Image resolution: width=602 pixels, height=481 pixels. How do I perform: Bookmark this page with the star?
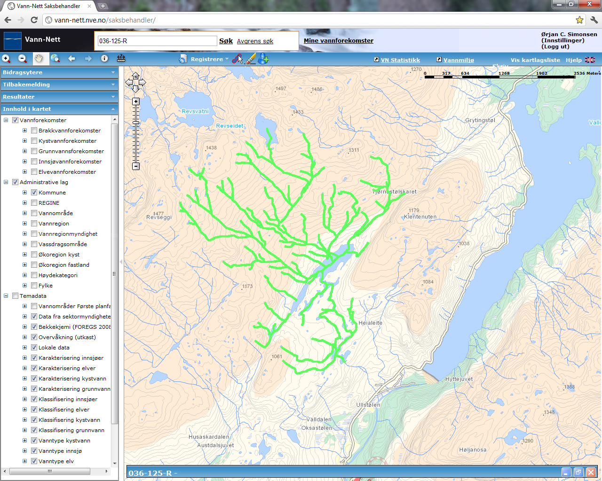pyautogui.click(x=579, y=20)
